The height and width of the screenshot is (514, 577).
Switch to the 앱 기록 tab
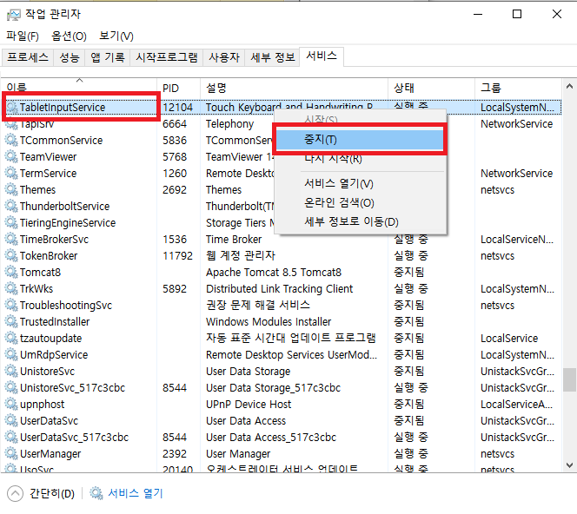click(x=108, y=57)
